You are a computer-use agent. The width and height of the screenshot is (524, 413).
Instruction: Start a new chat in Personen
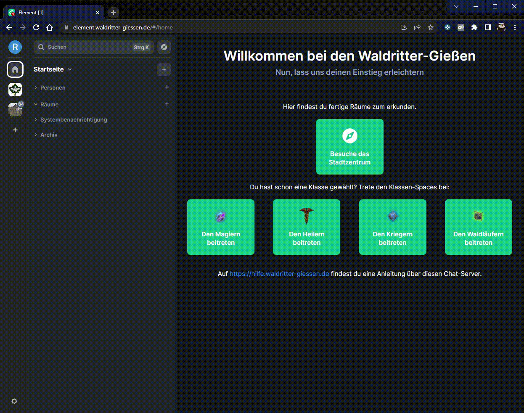pos(167,87)
